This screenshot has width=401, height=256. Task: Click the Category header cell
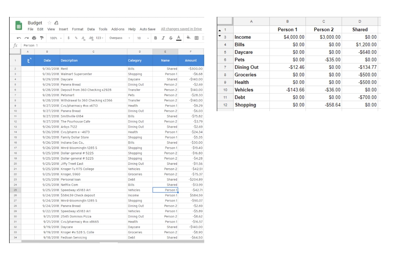click(x=140, y=61)
